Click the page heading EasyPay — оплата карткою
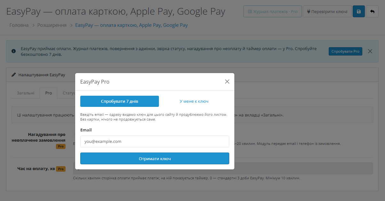Image resolution: width=385 pixels, height=201 pixels. tap(116, 12)
